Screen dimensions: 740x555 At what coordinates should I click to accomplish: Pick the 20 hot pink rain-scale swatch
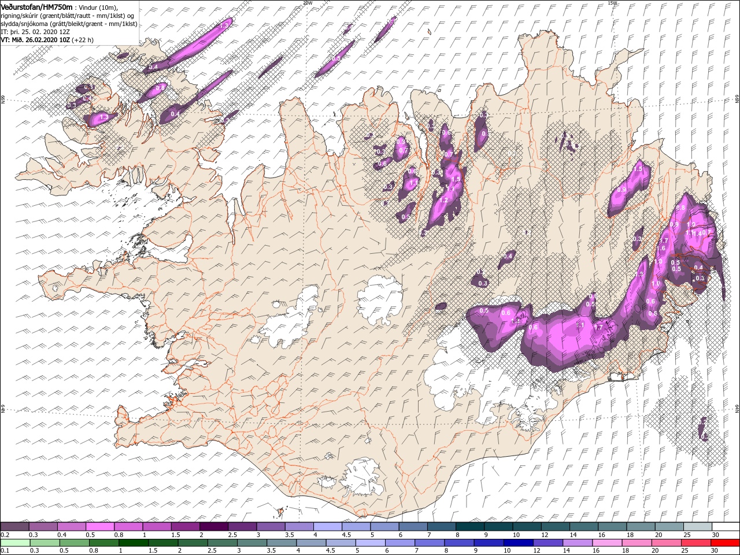point(665,543)
